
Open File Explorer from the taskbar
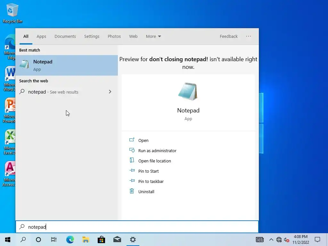point(86,240)
